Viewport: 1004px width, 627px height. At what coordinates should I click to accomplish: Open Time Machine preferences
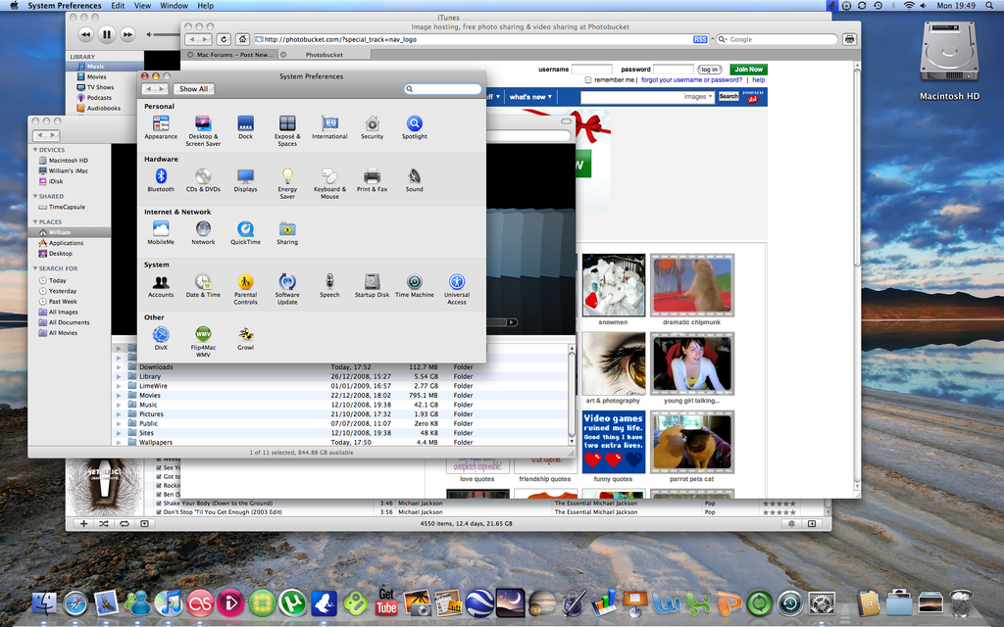coord(415,285)
